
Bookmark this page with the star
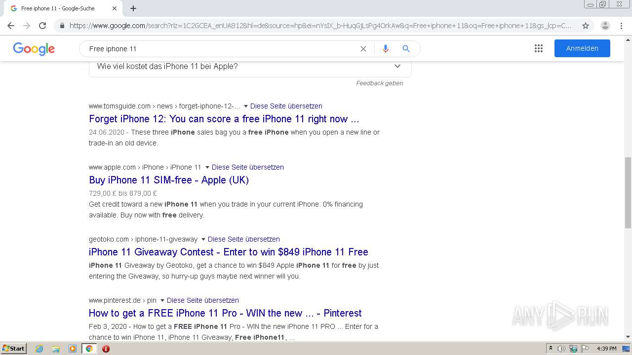point(586,26)
